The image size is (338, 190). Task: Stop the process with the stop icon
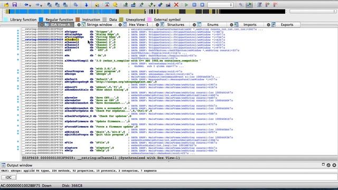pyautogui.click(x=202, y=5)
